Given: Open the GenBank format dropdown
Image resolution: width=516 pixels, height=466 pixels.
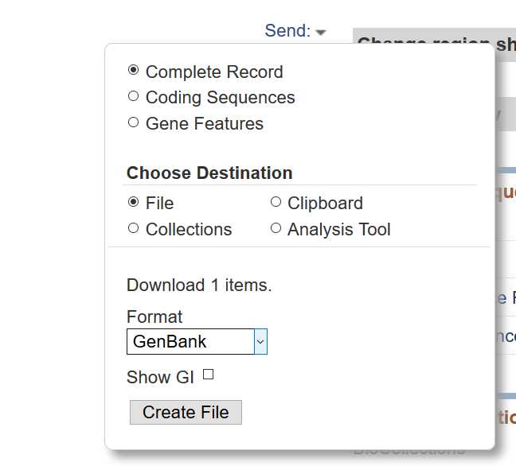Looking at the screenshot, I should click(197, 341).
